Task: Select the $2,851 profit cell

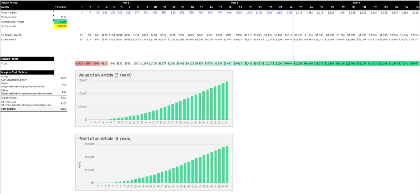Action: [171, 63]
